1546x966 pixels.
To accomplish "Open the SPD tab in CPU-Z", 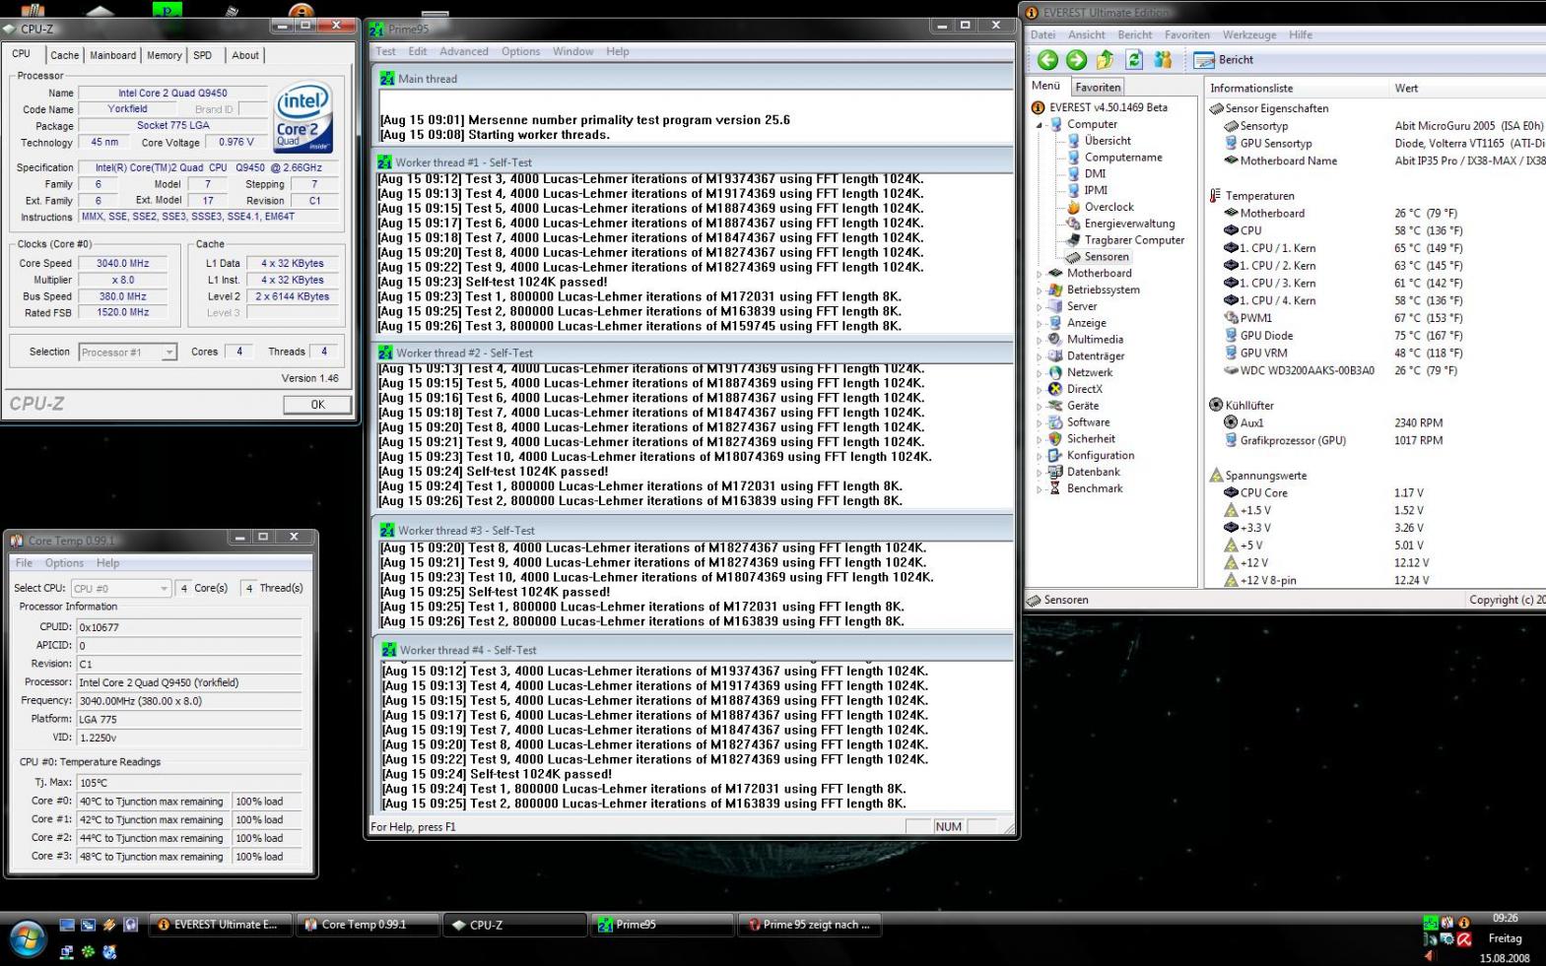I will pyautogui.click(x=203, y=56).
